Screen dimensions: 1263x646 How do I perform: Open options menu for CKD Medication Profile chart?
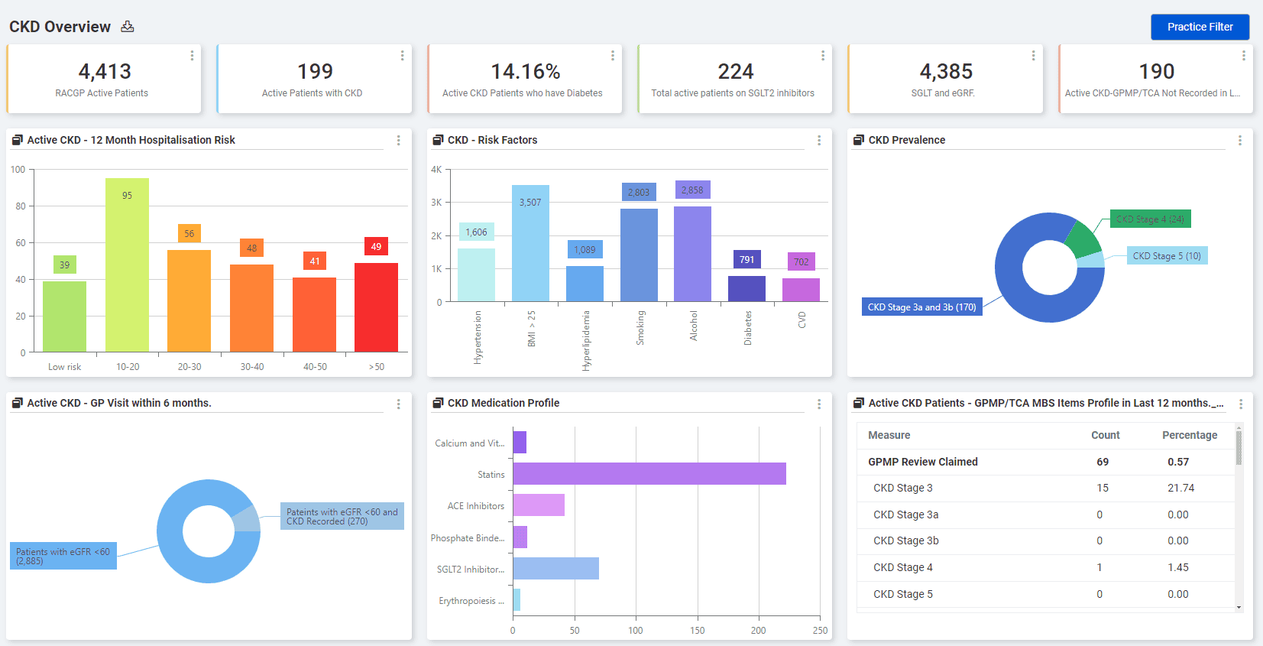819,404
